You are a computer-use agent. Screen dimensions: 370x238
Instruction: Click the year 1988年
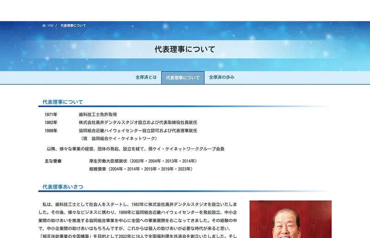[51, 131]
